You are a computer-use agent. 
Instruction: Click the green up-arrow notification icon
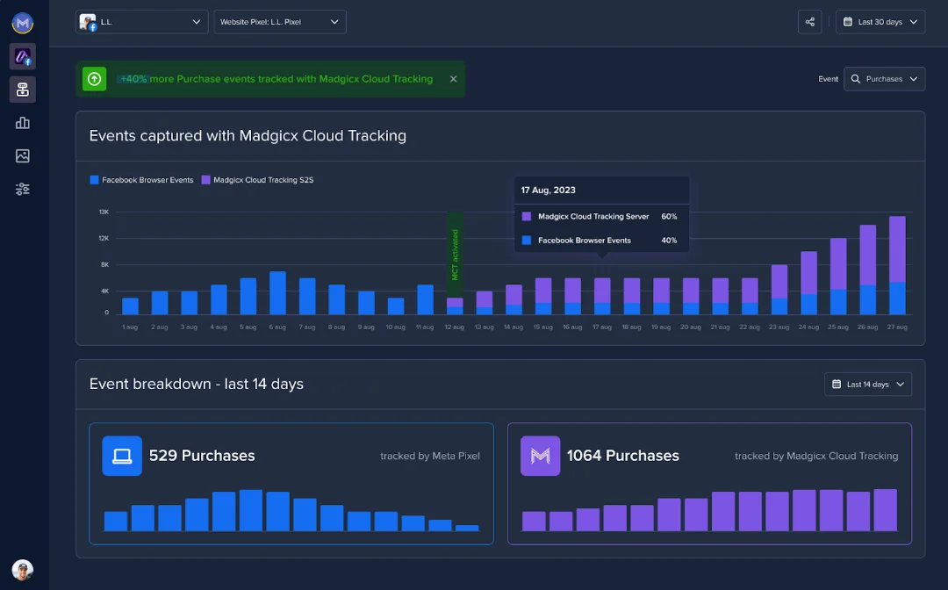[x=94, y=79]
